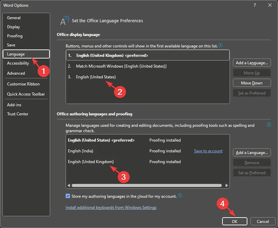The width and height of the screenshot is (278, 228).
Task: Click the info icon beside authoring languages description
Action: [269, 124]
